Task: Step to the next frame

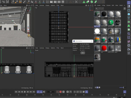Action: point(28,92)
